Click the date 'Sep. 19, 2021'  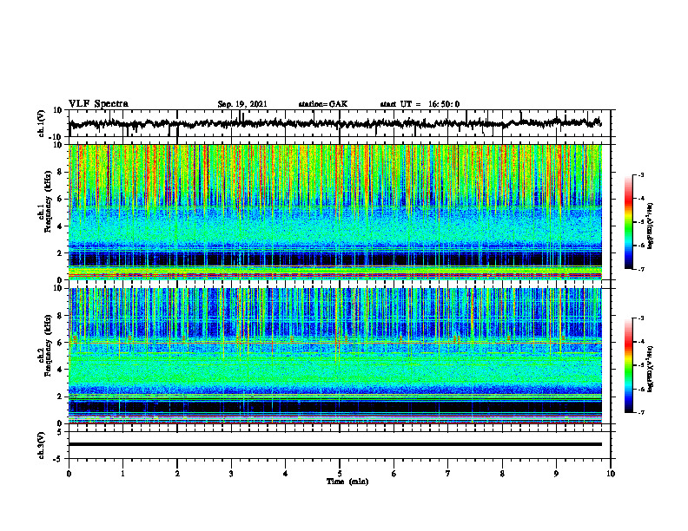[242, 104]
